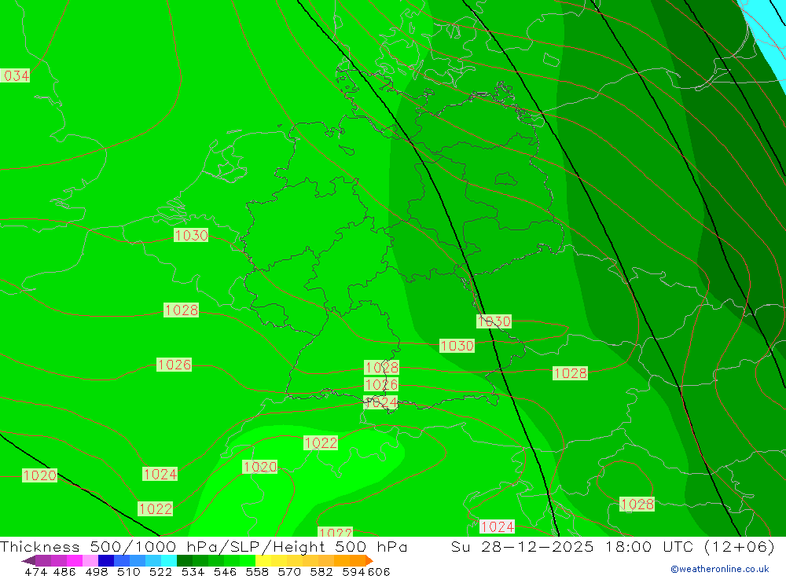The image size is (786, 576).
Task: Click the 510 legend value
Action: click(128, 571)
